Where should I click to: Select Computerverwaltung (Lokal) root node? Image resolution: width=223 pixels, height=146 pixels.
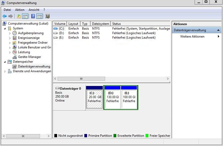[x=28, y=23]
